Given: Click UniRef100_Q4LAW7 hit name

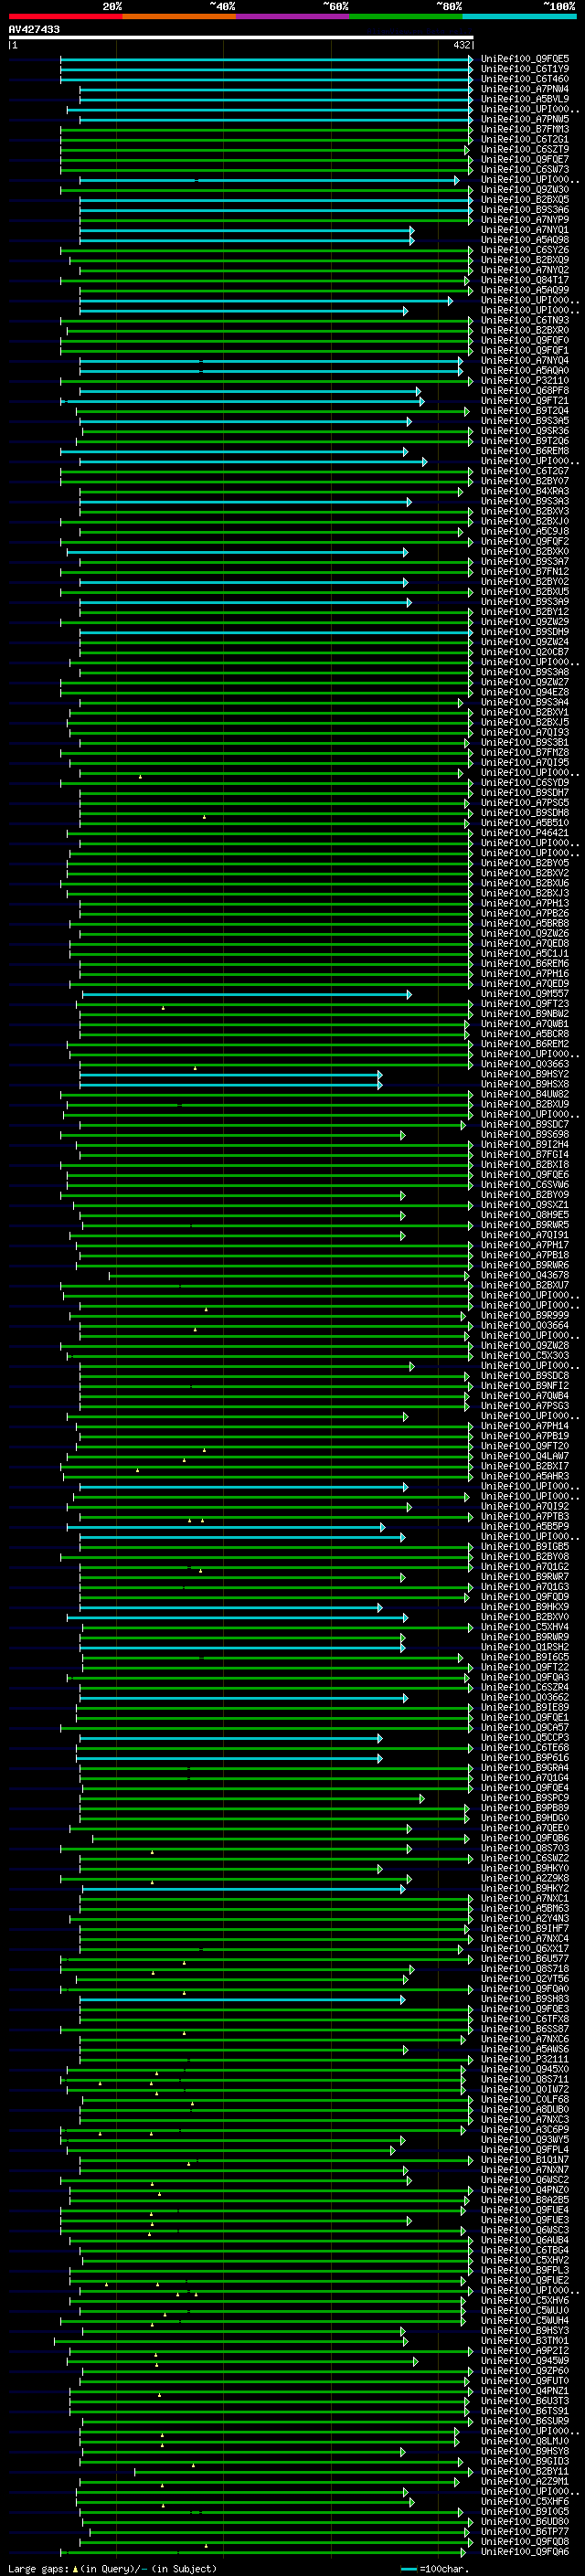Looking at the screenshot, I should point(525,1456).
